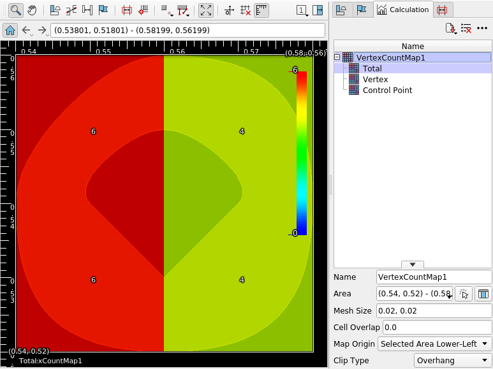Click the clear list red X icon
The image size is (493, 369).
[466, 29]
